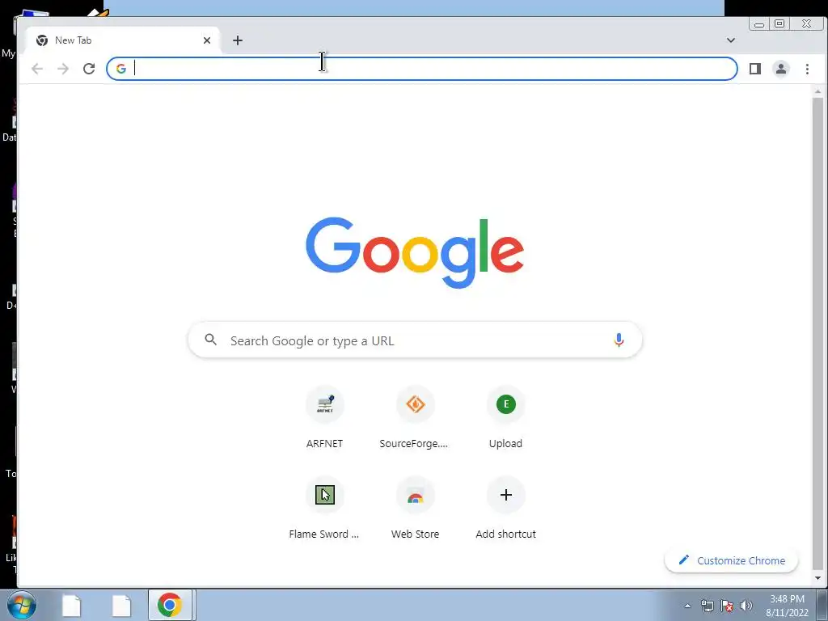The height and width of the screenshot is (621, 828).
Task: Click the Action Center flag icon
Action: (727, 606)
